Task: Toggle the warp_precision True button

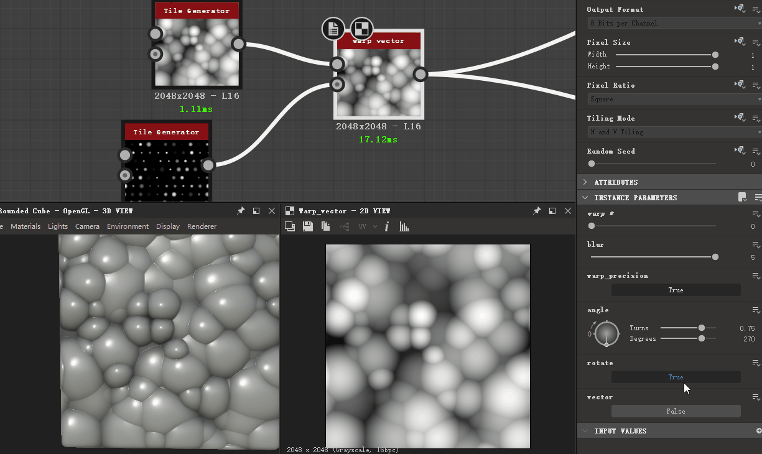Action: pyautogui.click(x=676, y=290)
